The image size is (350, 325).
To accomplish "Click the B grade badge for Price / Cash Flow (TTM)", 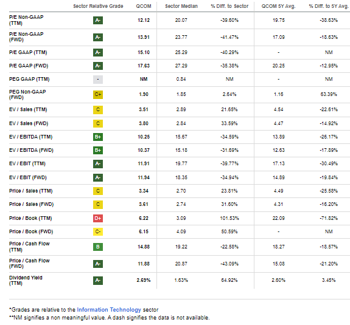I will (x=98, y=247).
